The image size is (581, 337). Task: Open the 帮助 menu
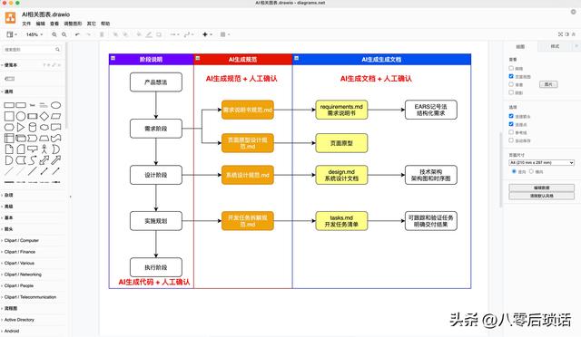click(105, 24)
